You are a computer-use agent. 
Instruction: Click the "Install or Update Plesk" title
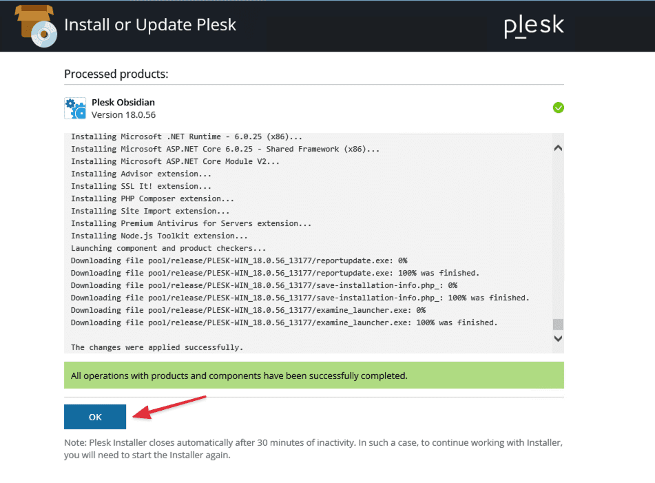point(150,25)
